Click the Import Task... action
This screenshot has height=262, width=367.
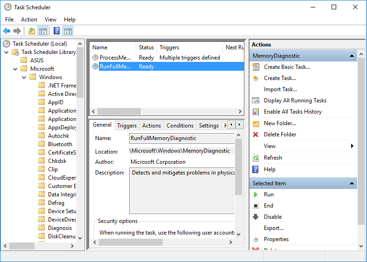point(280,89)
